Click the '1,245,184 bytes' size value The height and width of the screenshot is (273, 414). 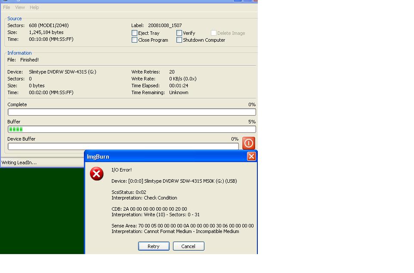pos(46,32)
